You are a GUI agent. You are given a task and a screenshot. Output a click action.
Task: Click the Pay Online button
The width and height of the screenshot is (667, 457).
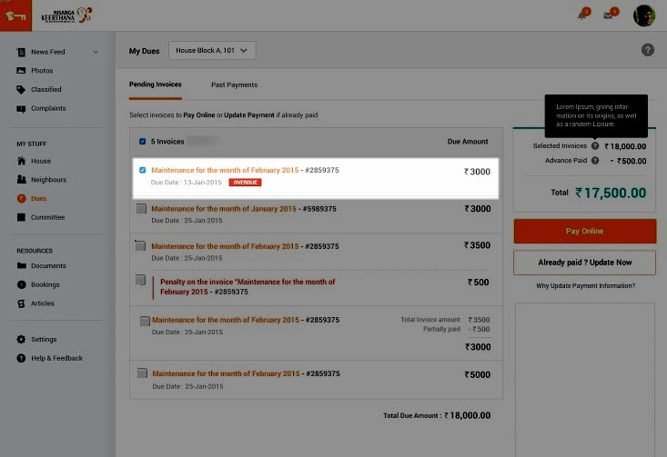584,231
